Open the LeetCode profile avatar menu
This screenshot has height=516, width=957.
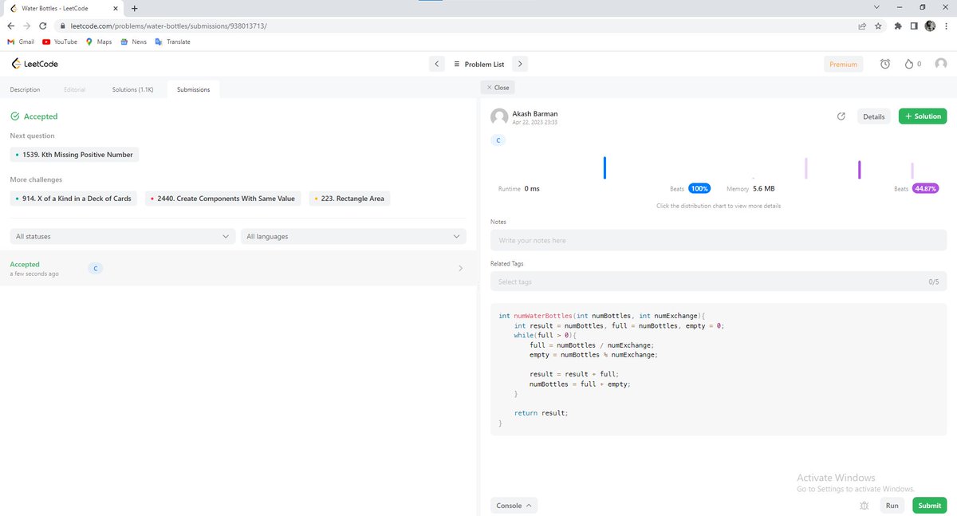pyautogui.click(x=941, y=64)
